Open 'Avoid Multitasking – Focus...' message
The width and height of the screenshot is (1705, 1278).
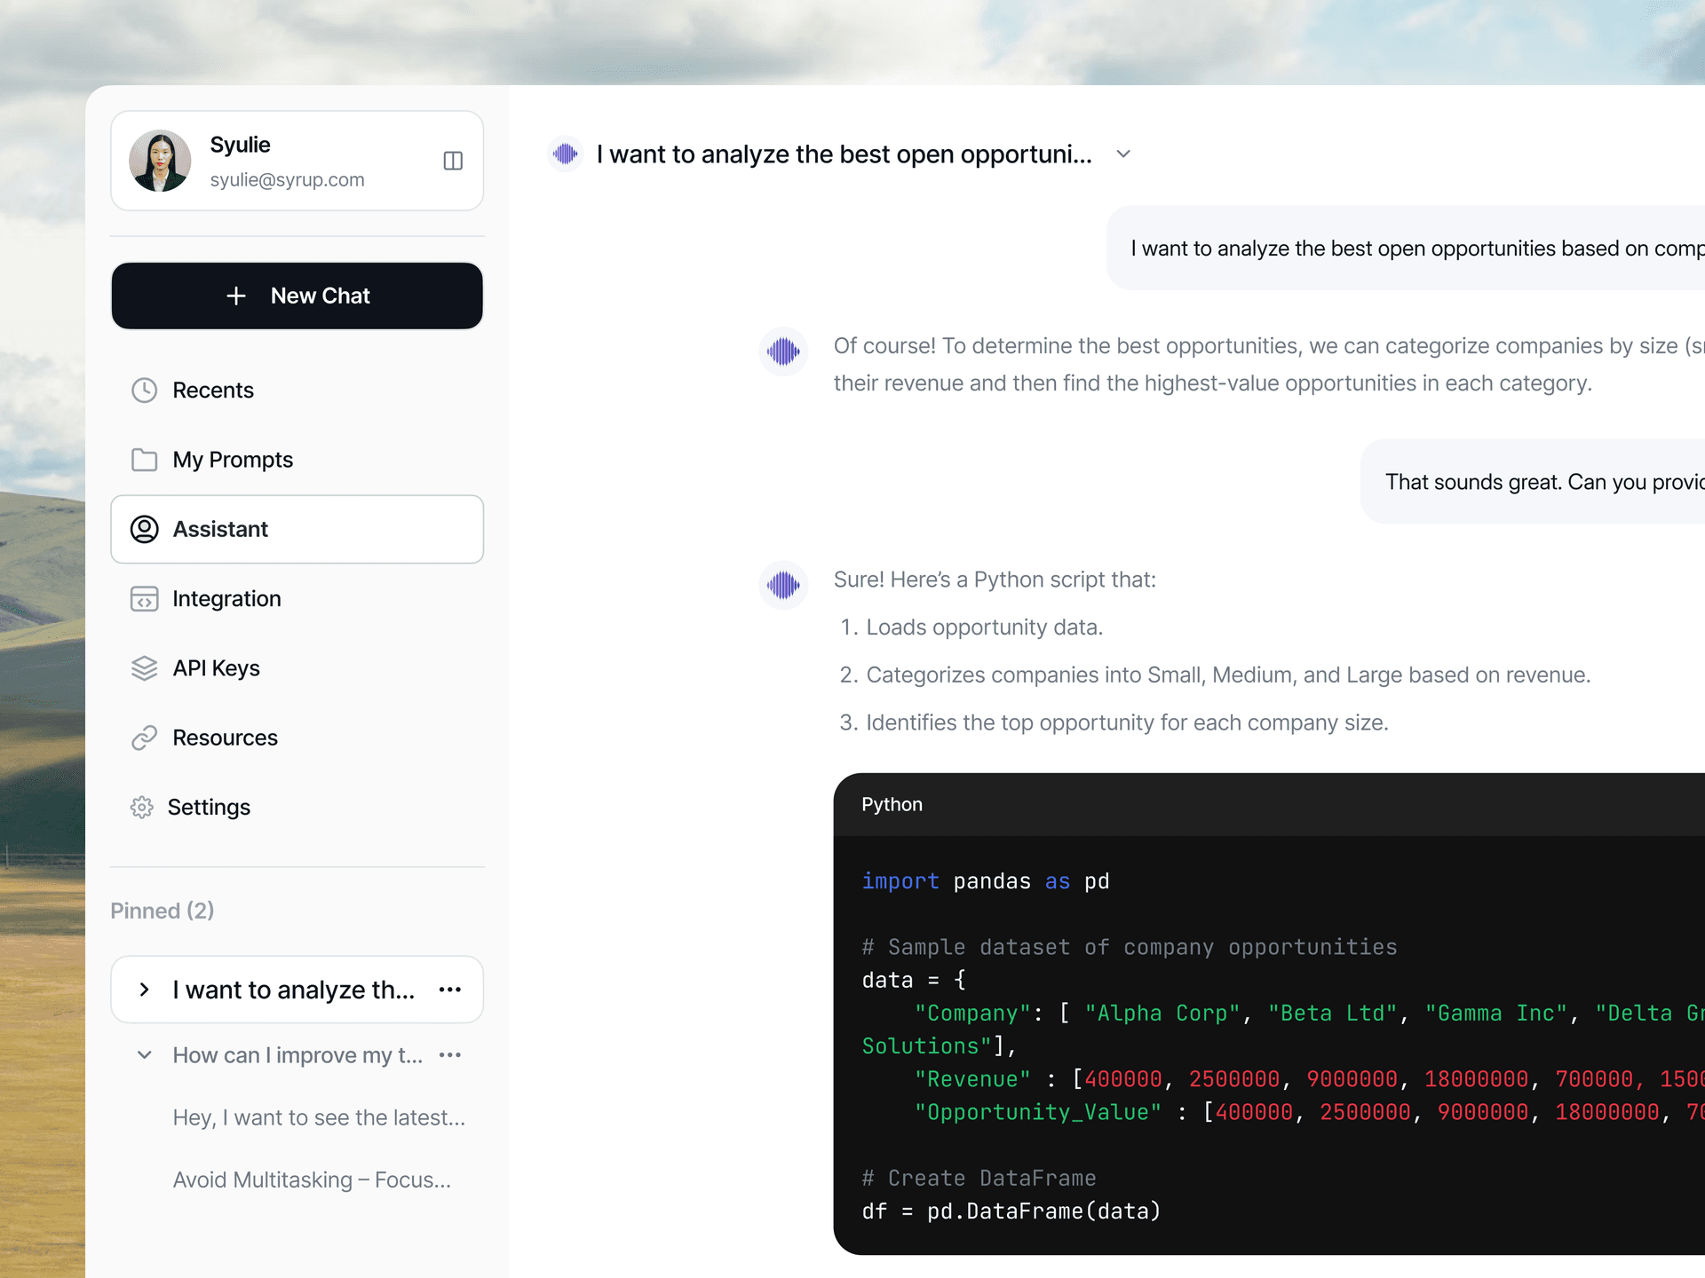click(312, 1179)
